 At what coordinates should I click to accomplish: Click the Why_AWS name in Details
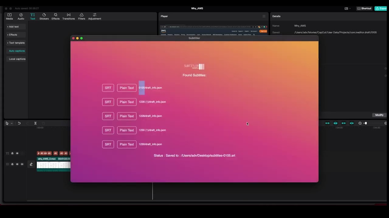300,26
